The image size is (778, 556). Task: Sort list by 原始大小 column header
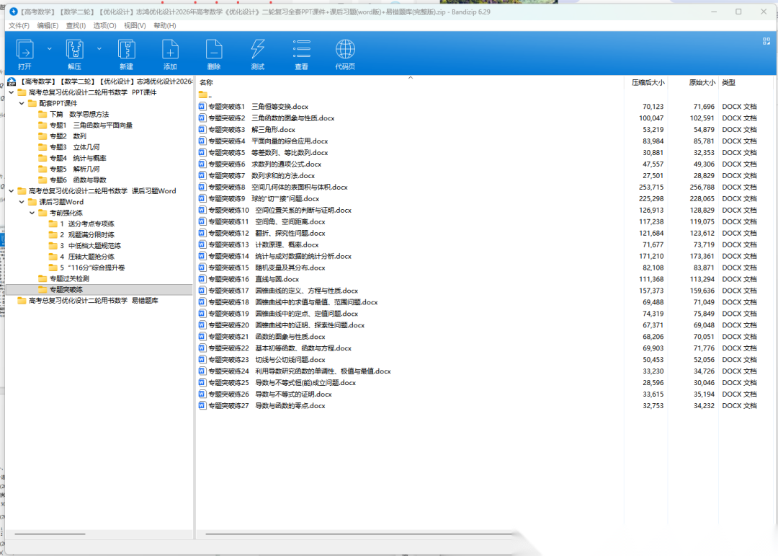click(x=702, y=83)
